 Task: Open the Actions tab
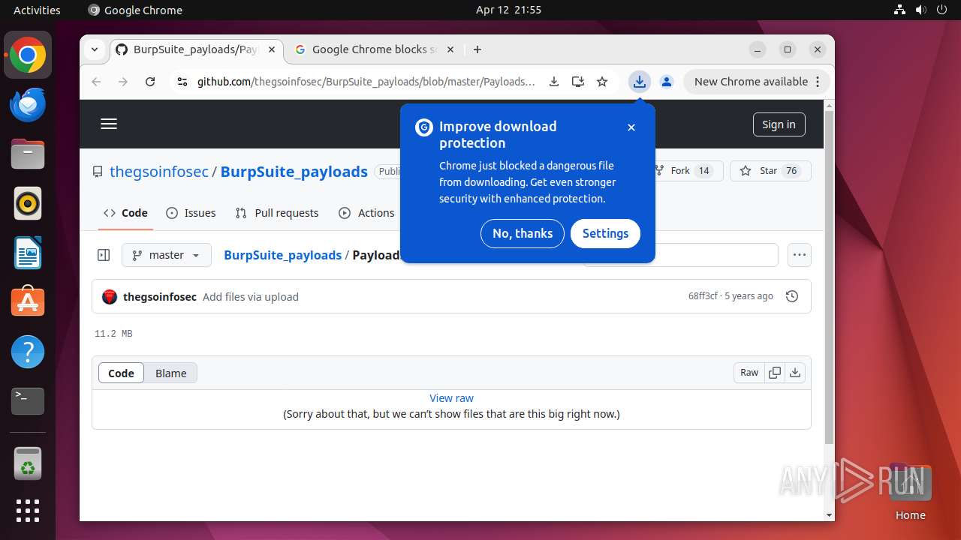pyautogui.click(x=366, y=213)
